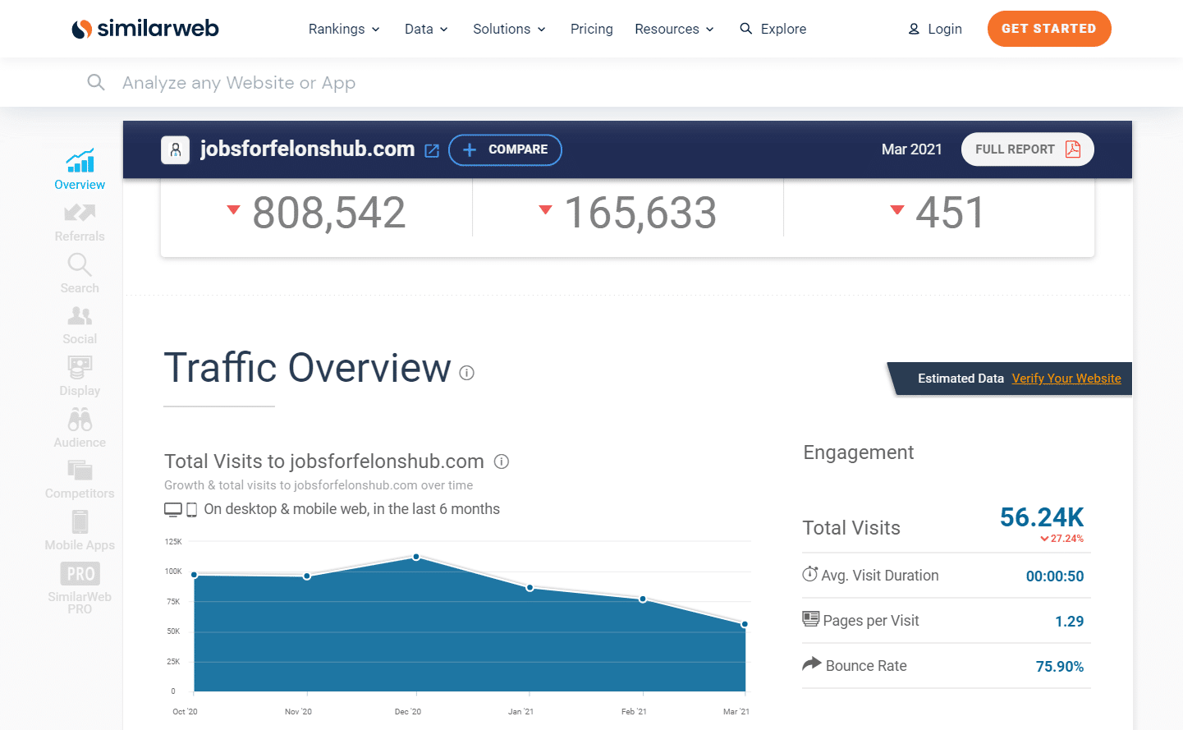Viewport: 1183px width, 730px height.
Task: Open the Competitors sidebar icon
Action: [x=79, y=471]
